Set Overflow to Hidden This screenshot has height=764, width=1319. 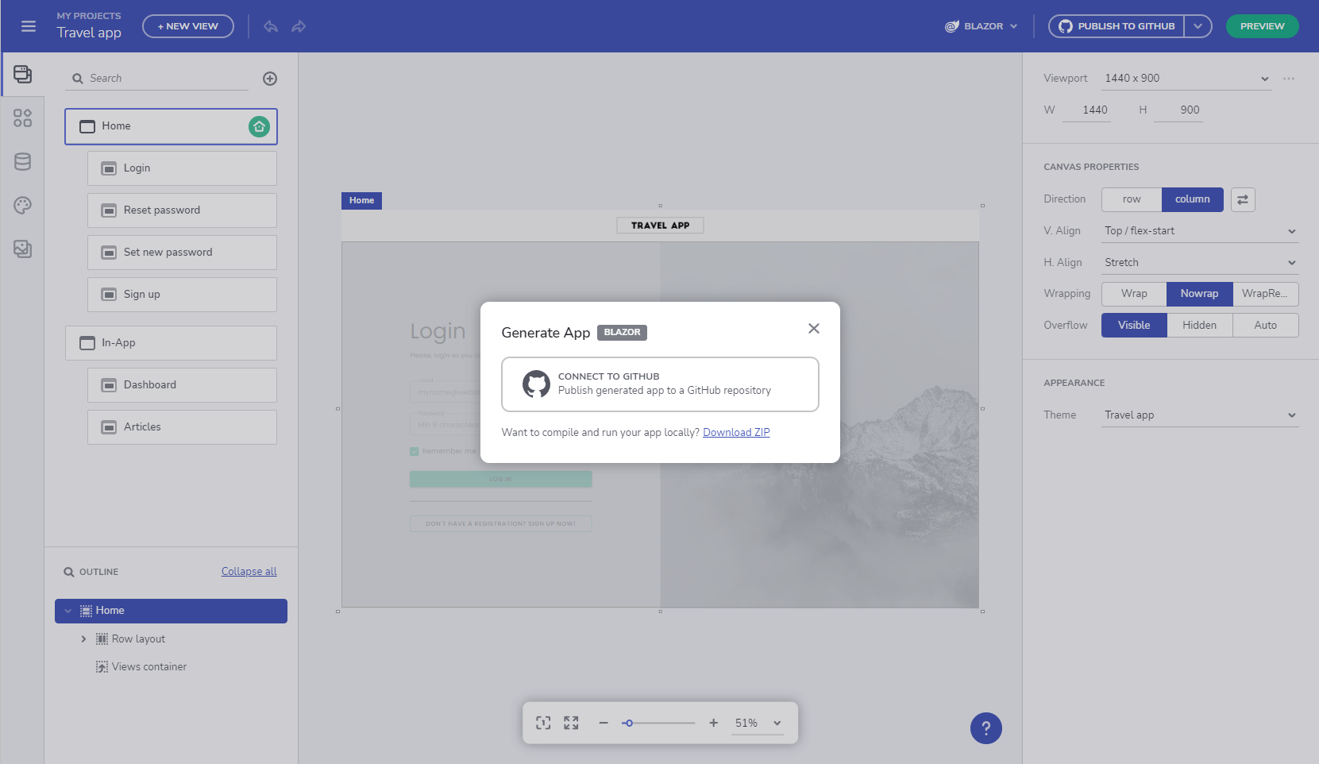[x=1199, y=325]
